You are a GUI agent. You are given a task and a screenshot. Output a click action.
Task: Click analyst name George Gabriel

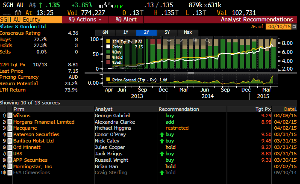112,116
